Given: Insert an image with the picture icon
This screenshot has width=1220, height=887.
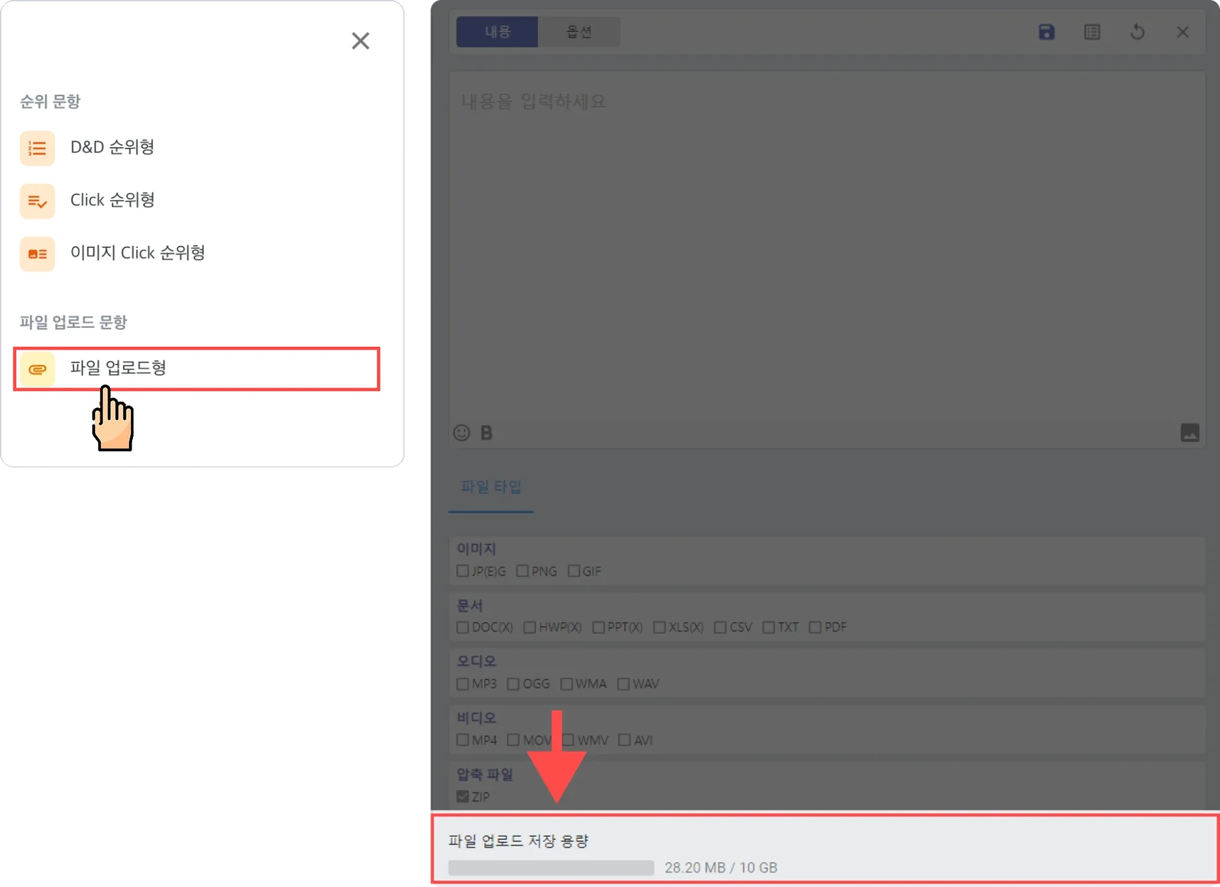Looking at the screenshot, I should coord(1189,432).
